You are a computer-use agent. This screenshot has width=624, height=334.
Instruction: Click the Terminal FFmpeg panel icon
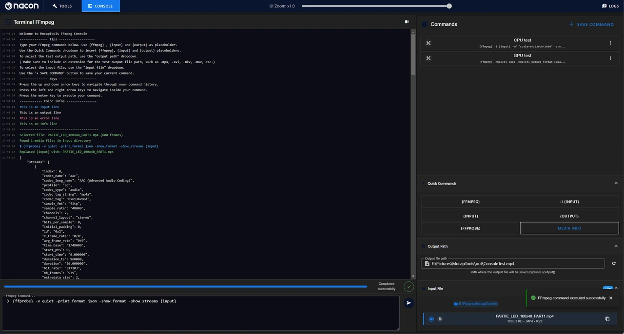[x=8, y=22]
